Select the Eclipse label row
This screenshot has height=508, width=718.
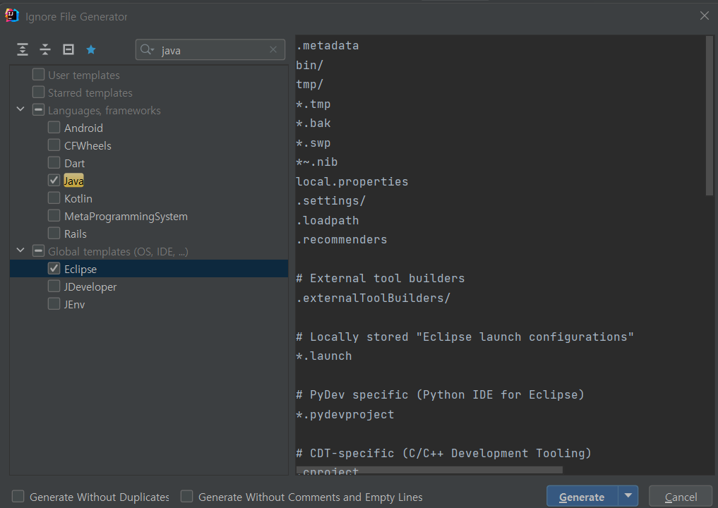[149, 269]
